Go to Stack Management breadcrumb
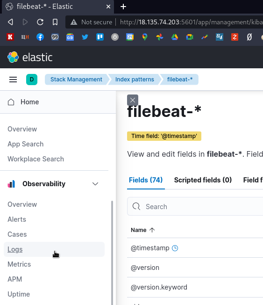Image resolution: width=263 pixels, height=305 pixels. pos(76,80)
